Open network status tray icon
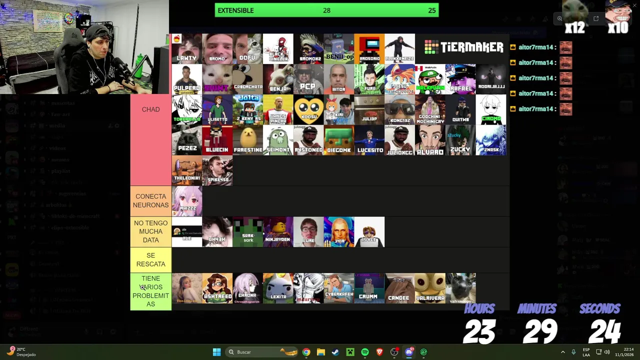 click(599, 352)
